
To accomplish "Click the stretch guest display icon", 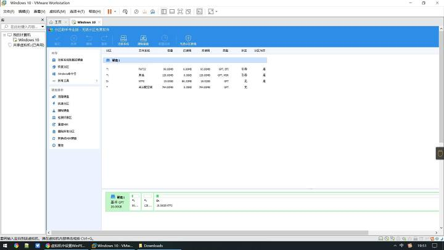I will [211, 12].
